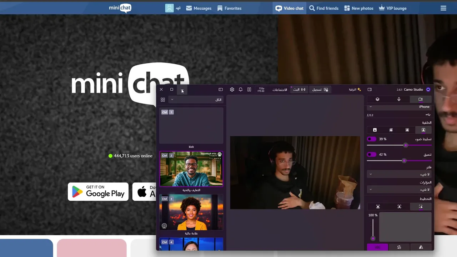This screenshot has height=257, width=457.
Task: Click the 444,713 users online text
Action: [x=133, y=156]
